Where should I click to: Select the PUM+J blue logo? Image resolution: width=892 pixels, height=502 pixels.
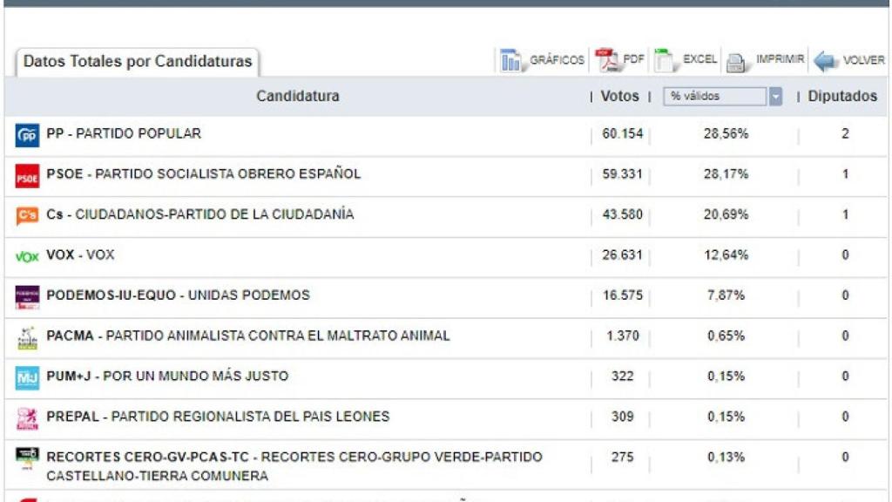coord(28,377)
